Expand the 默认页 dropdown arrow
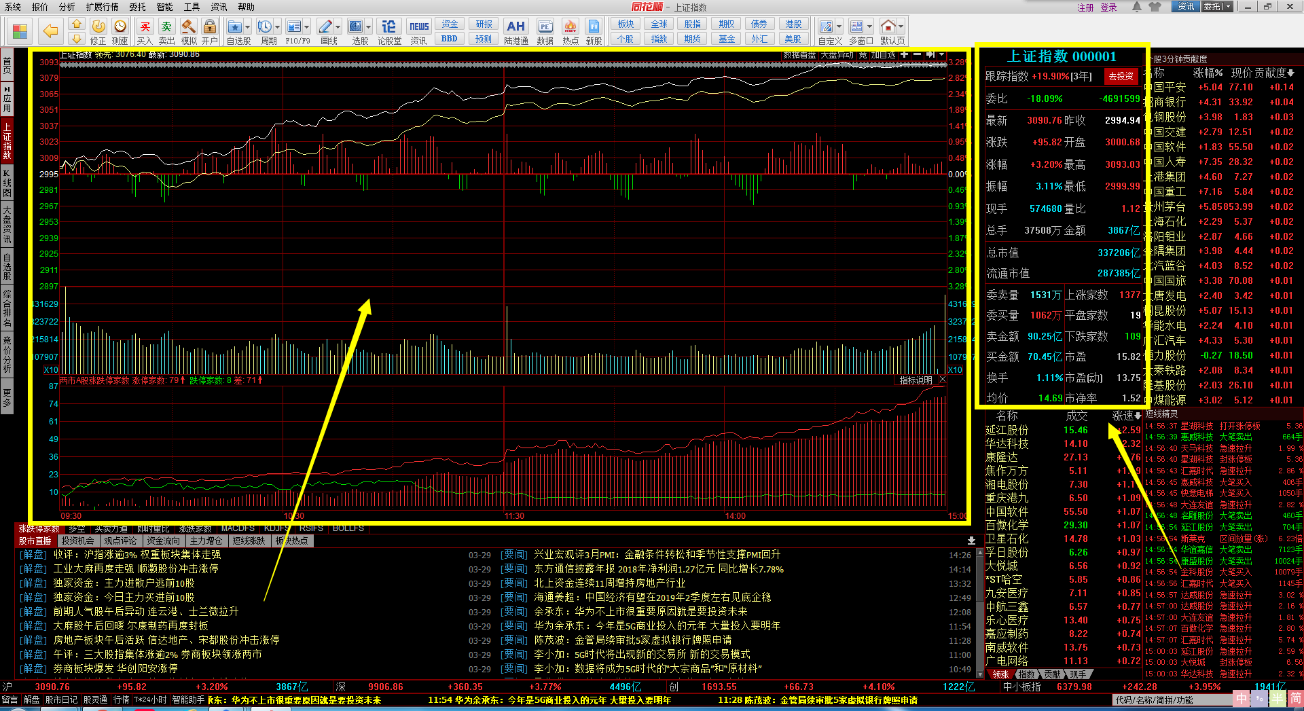 click(x=901, y=27)
